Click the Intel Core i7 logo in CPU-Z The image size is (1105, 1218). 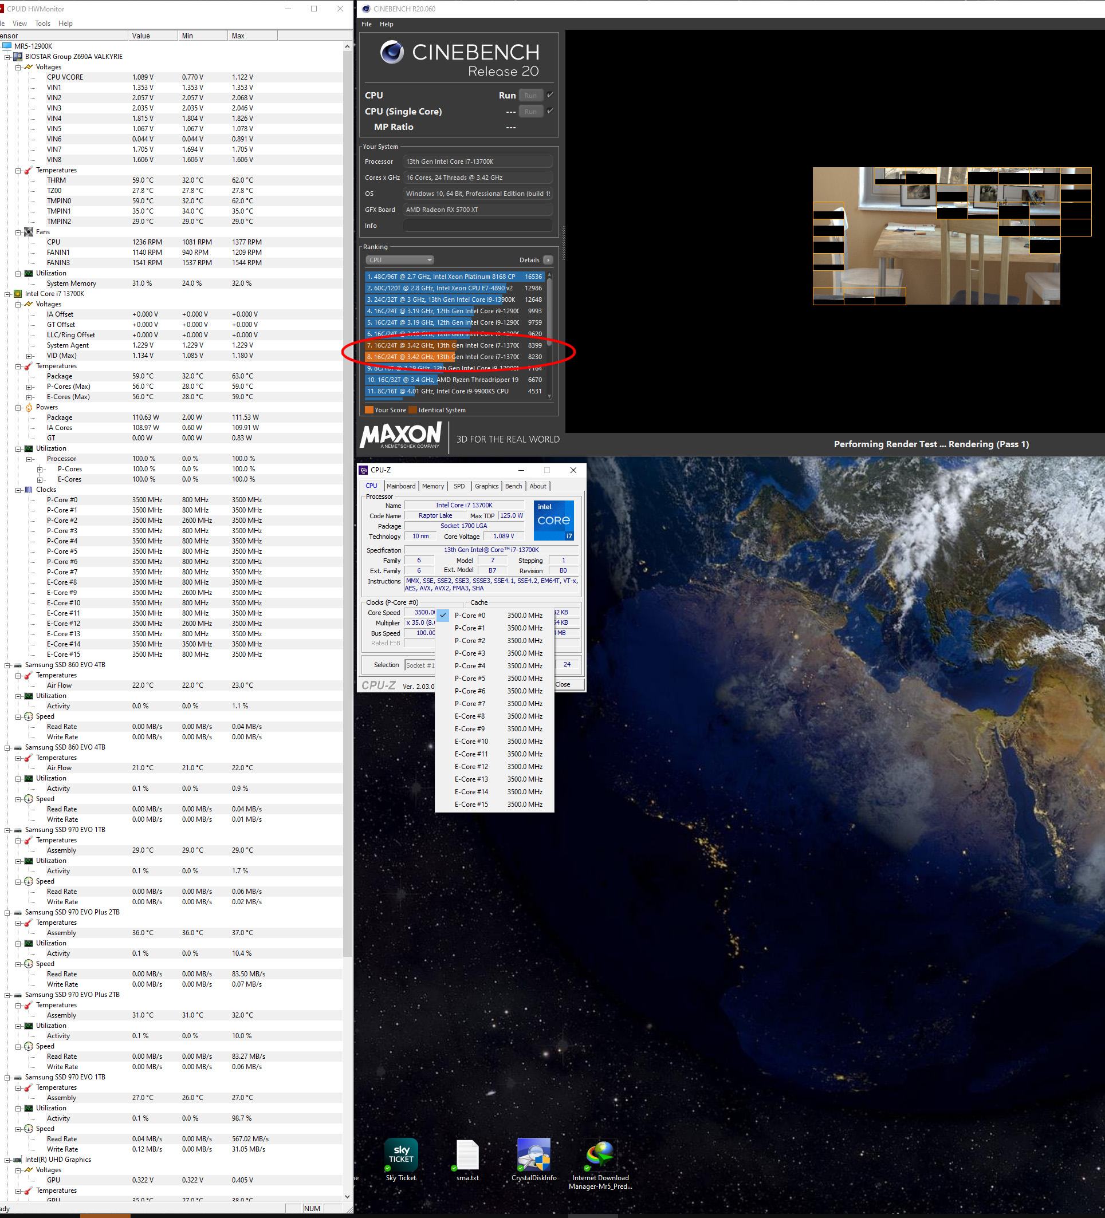pos(554,520)
